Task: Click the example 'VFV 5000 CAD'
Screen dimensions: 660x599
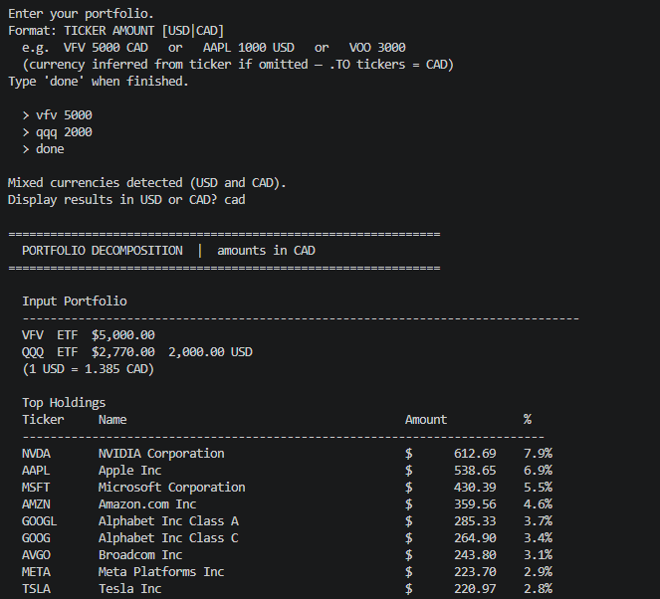Action: (106, 48)
